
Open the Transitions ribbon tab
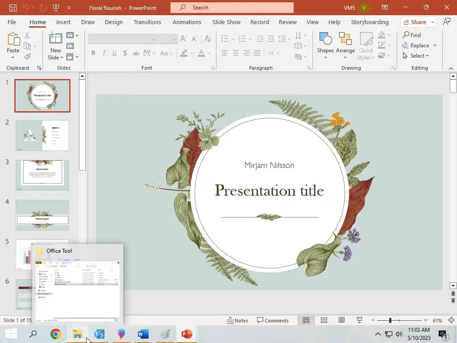coord(147,22)
